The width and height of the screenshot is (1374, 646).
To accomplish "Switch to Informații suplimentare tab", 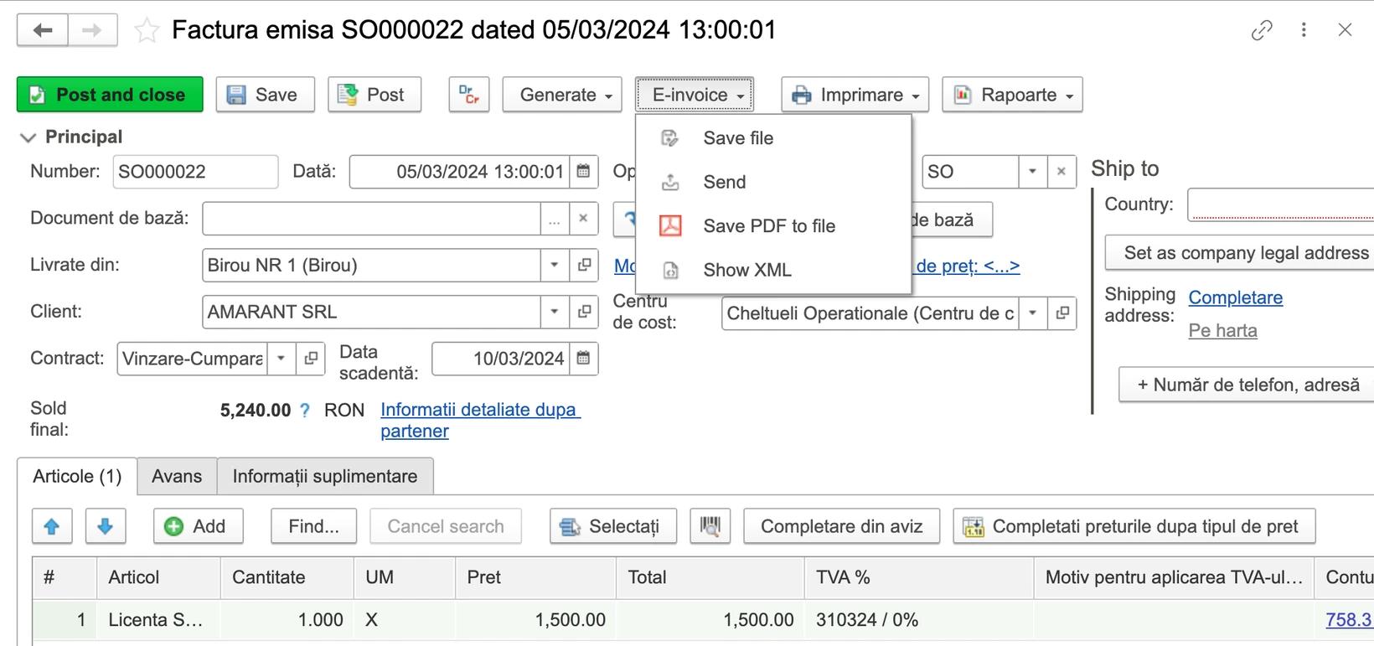I will coord(325,476).
